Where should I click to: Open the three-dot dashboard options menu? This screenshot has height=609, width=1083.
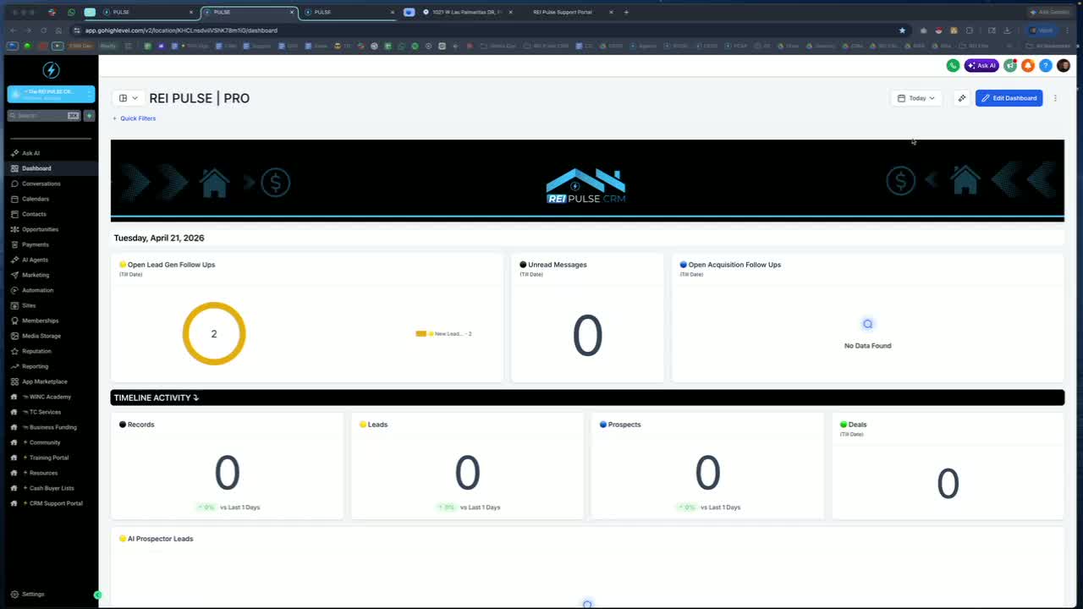1055,98
